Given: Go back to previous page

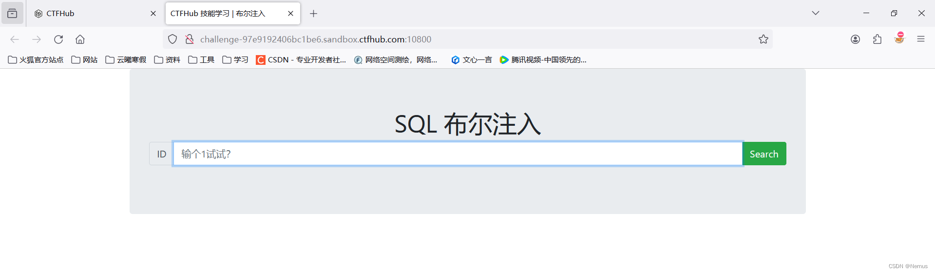Looking at the screenshot, I should 15,39.
